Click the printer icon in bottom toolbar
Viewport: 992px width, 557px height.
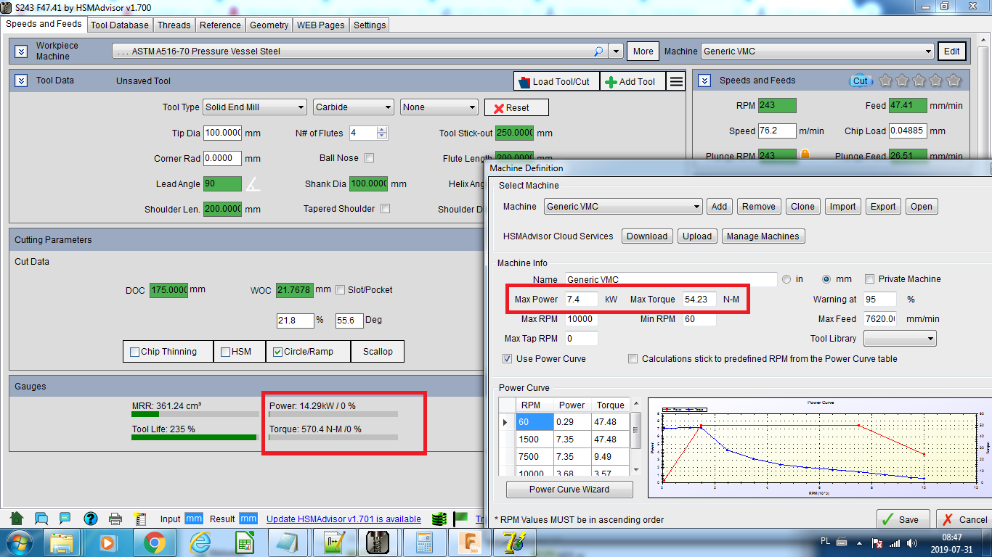tap(115, 519)
